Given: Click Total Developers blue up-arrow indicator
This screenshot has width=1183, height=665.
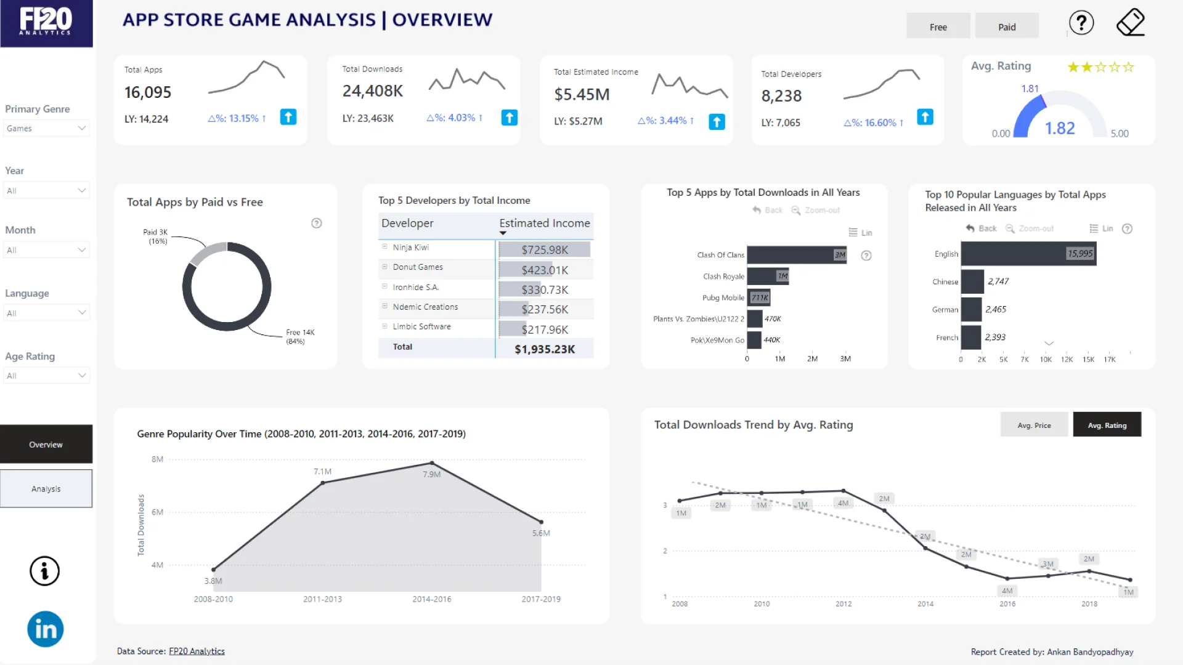Looking at the screenshot, I should [925, 117].
